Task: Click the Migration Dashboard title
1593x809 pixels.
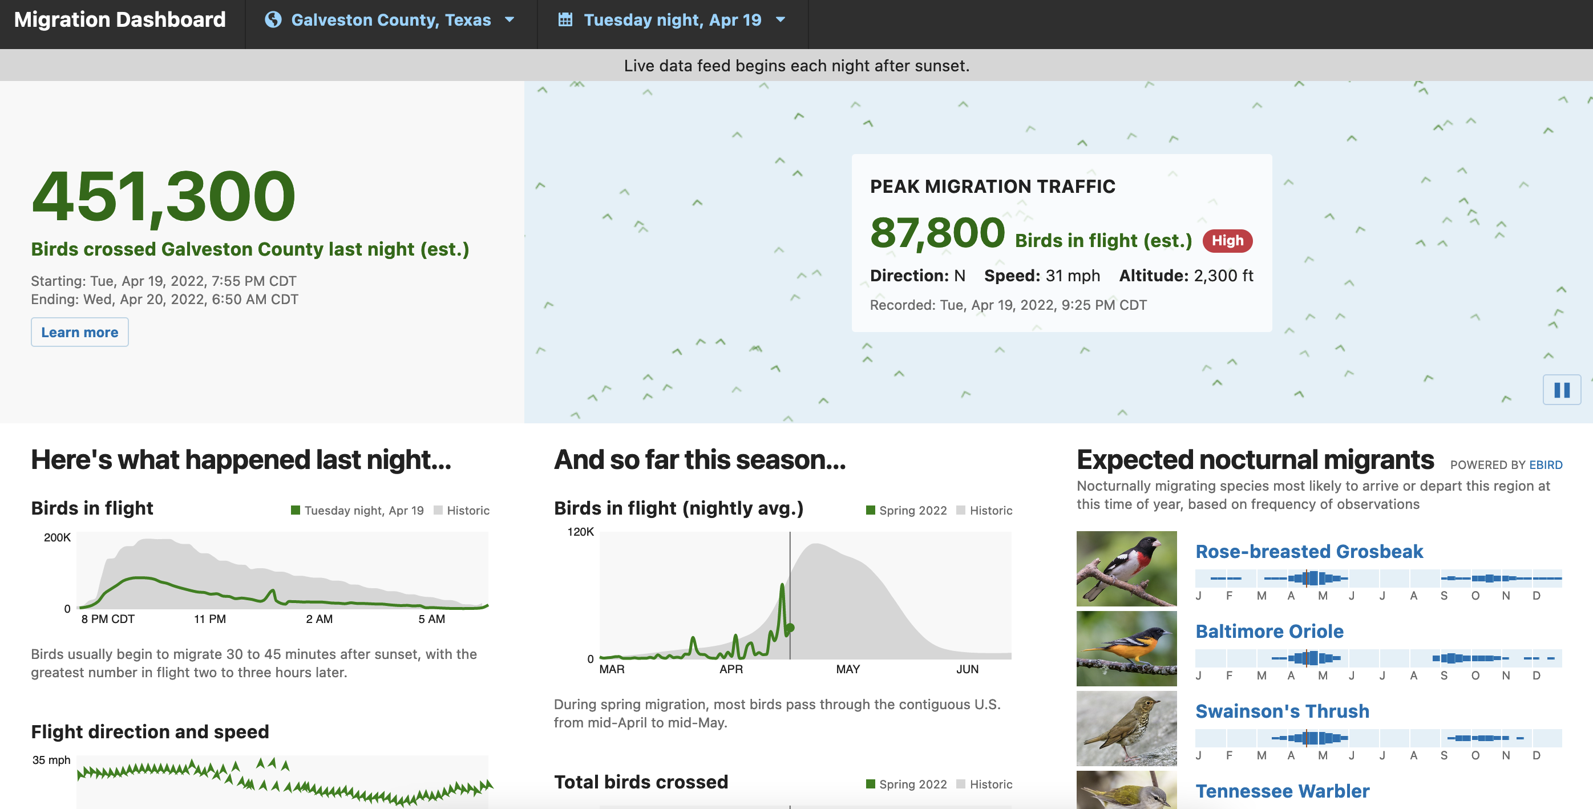Action: tap(120, 20)
